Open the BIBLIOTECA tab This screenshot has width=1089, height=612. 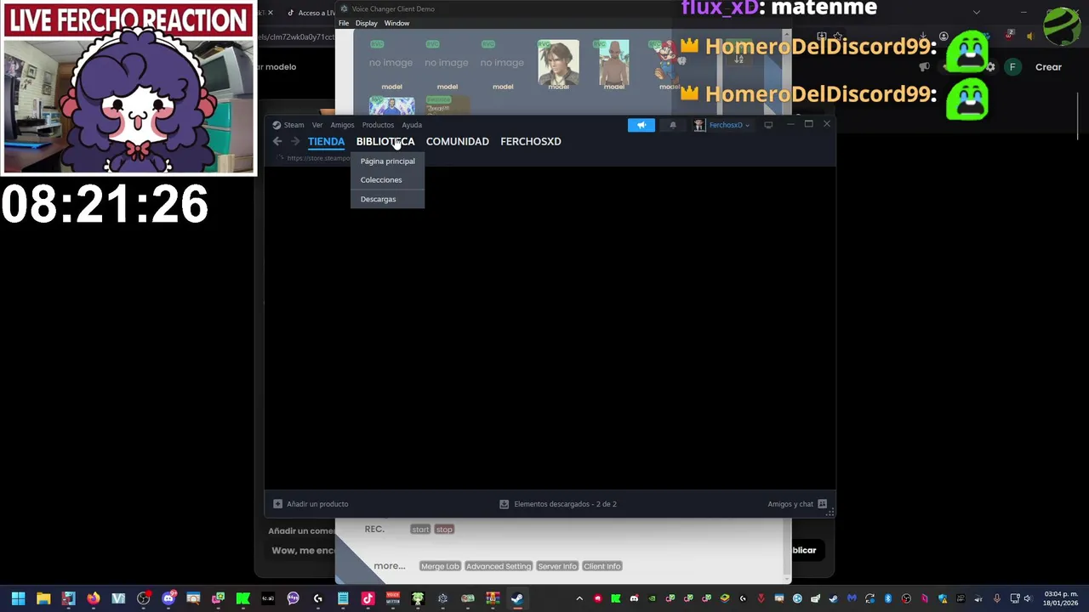coord(385,141)
